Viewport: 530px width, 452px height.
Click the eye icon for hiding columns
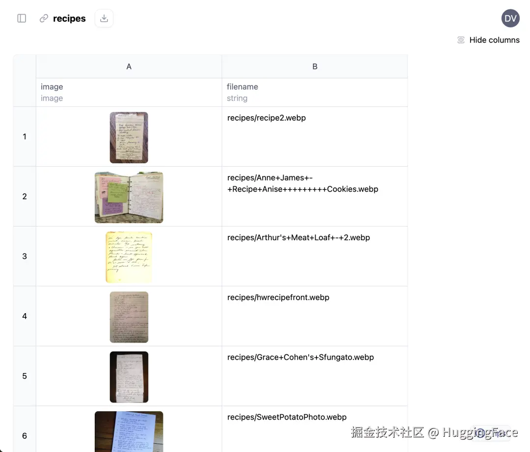point(461,40)
